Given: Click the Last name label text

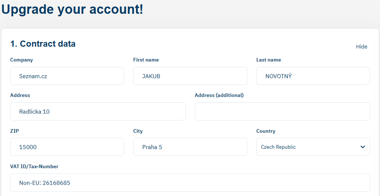Looking at the screenshot, I should [269, 60].
